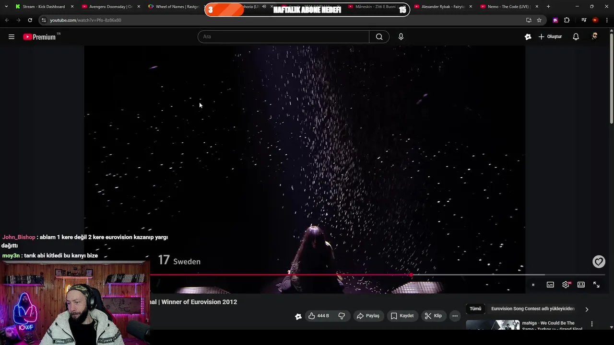This screenshot has height=345, width=614.
Task: Toggle subtitles on the video player
Action: tap(550, 285)
